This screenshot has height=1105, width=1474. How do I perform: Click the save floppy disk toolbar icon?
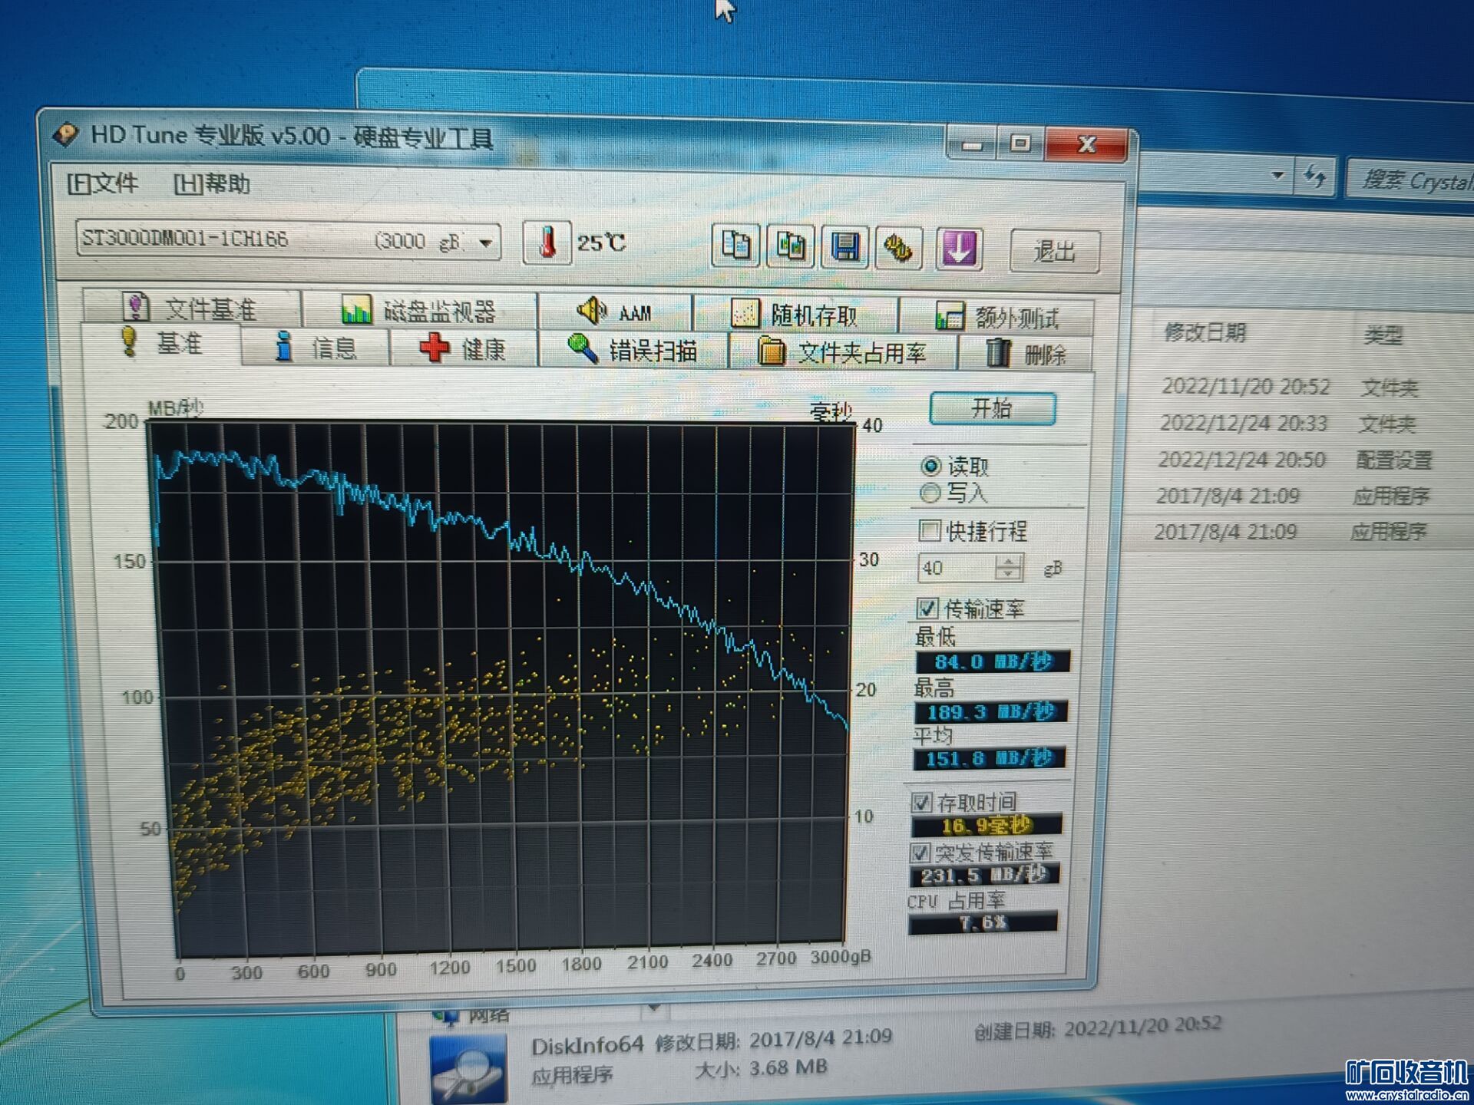(x=844, y=248)
